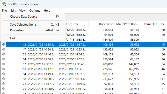Click the row icon for record 52

(4, 54)
